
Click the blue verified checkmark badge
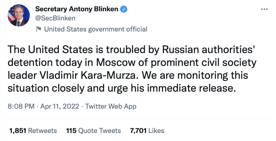(124, 9)
